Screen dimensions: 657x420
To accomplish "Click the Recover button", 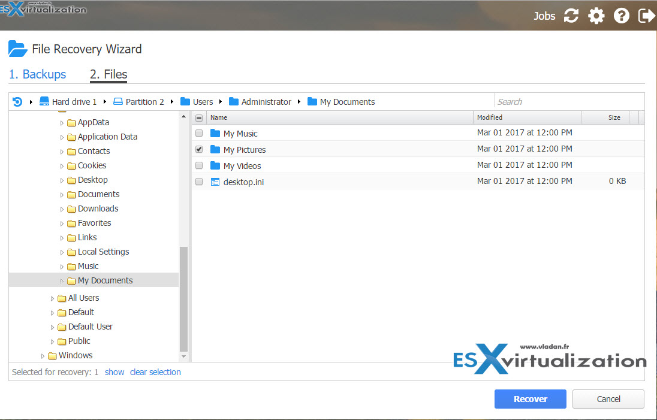I will coord(530,399).
